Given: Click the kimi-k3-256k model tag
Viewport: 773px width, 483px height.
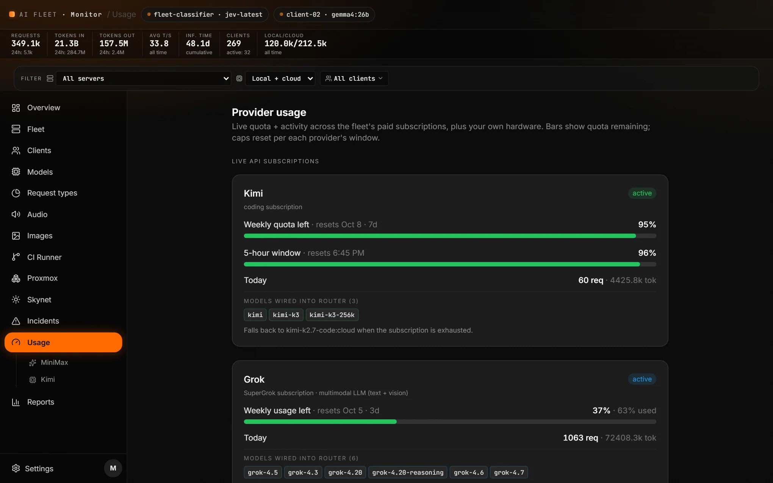Looking at the screenshot, I should pyautogui.click(x=332, y=315).
